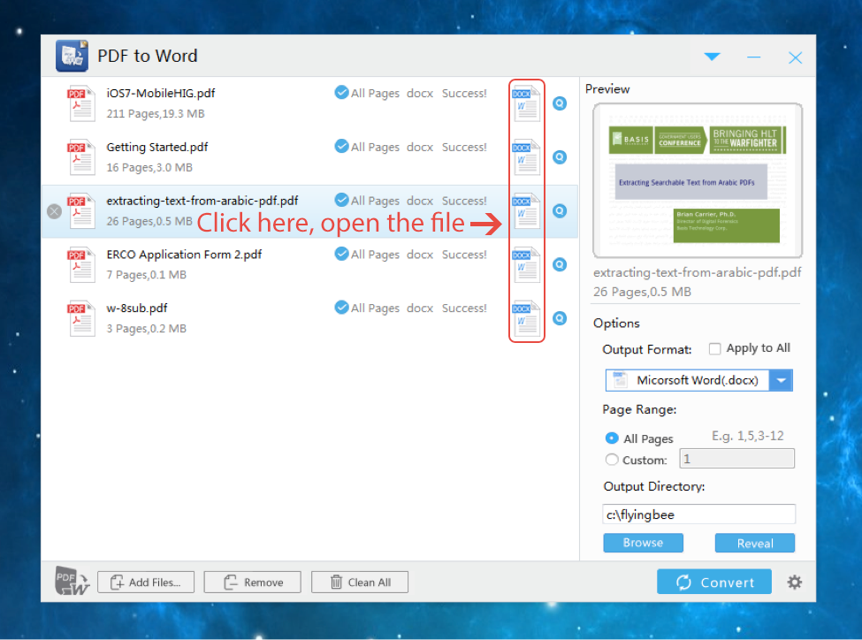Click magnifier icon for w-8sub.pdf row
862x640 pixels.
click(560, 318)
